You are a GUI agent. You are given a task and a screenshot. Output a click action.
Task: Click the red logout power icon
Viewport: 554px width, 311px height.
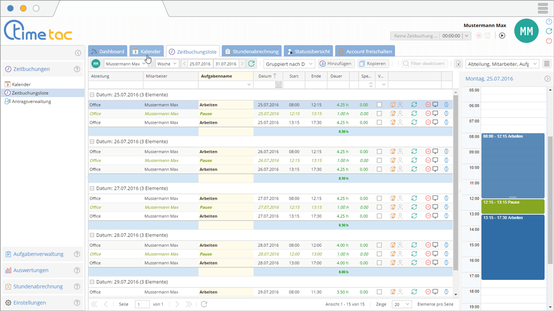coord(549,41)
